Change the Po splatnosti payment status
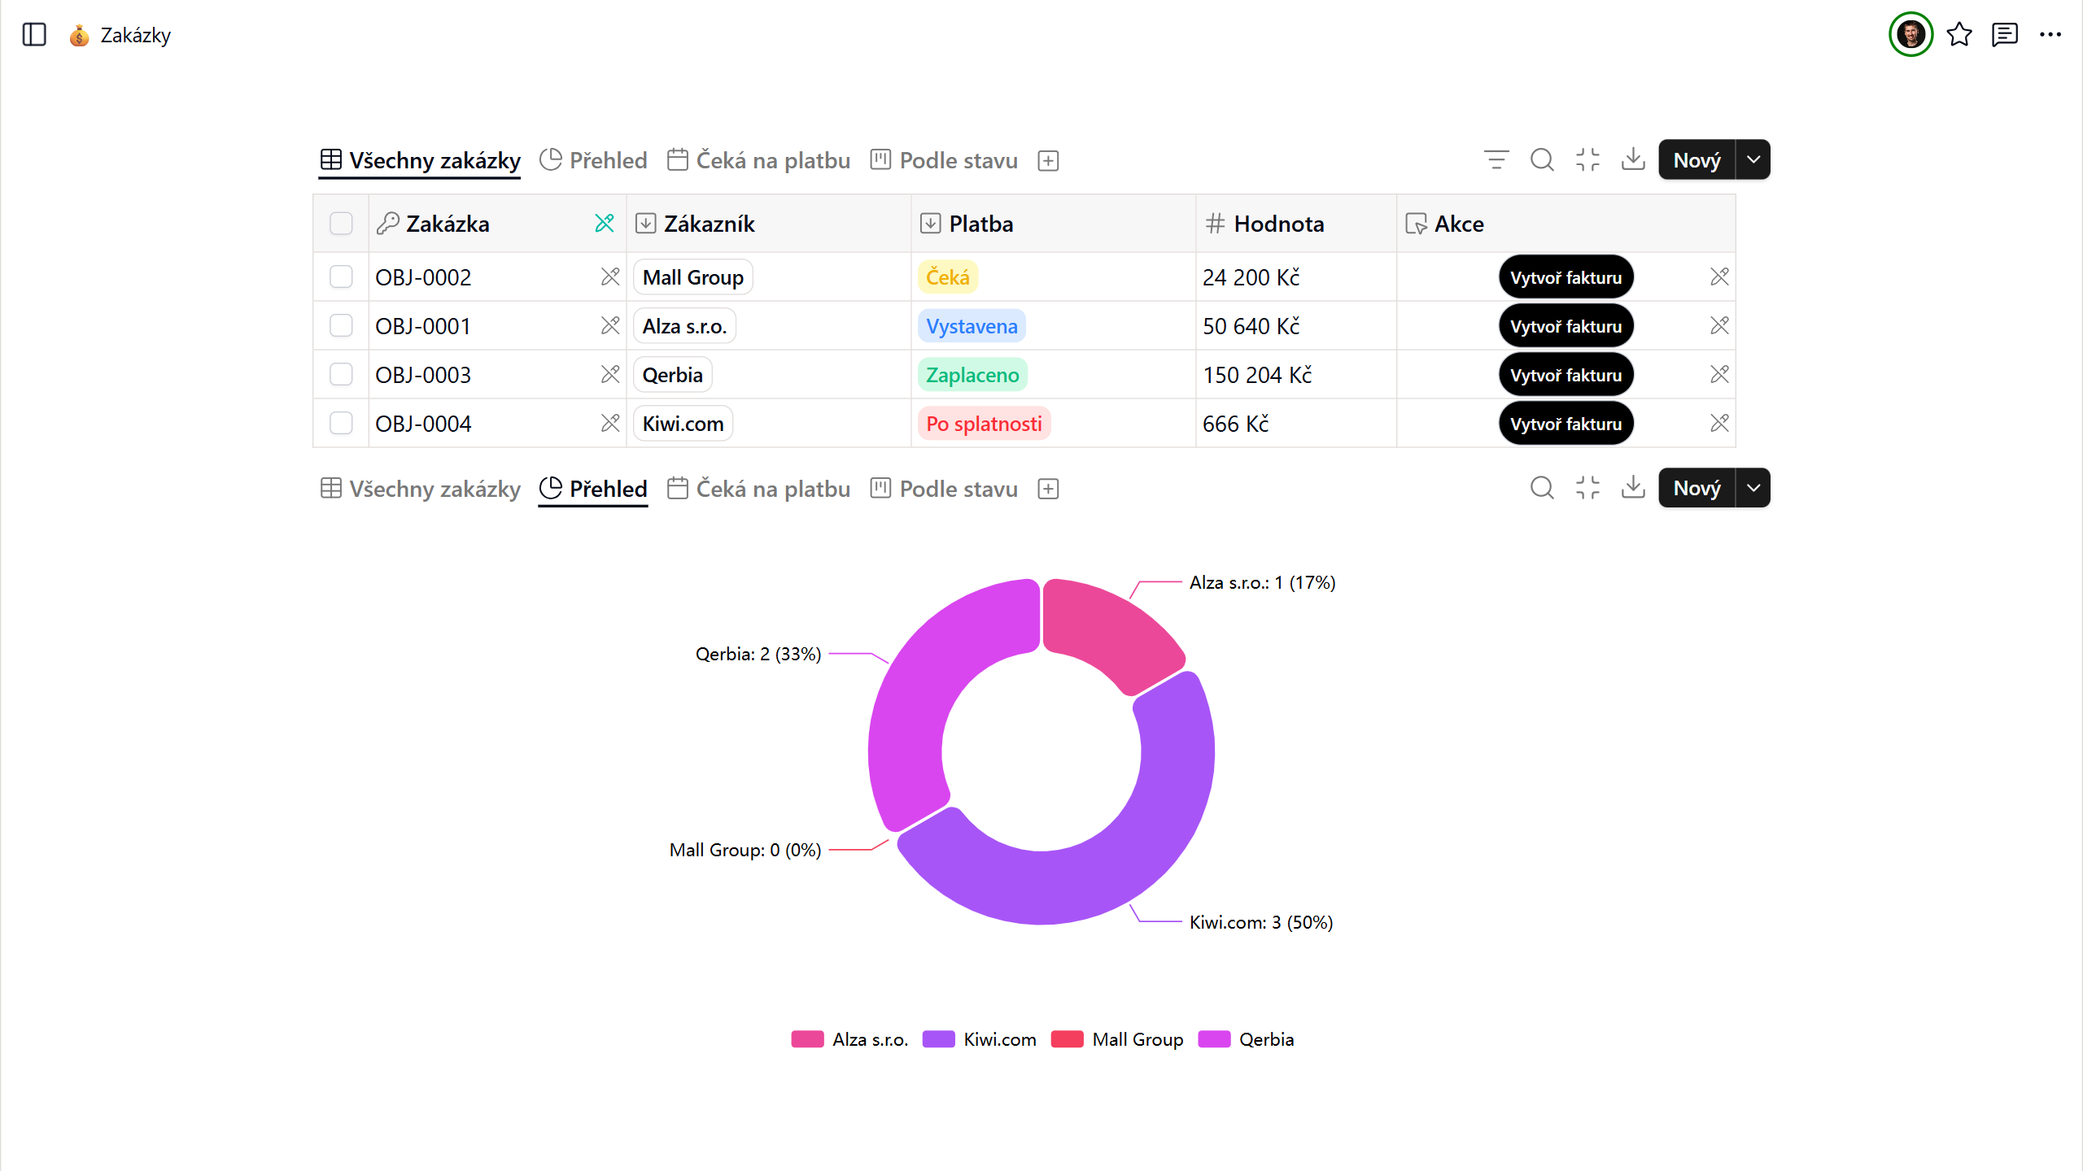Viewport: 2083px width, 1171px height. click(984, 424)
